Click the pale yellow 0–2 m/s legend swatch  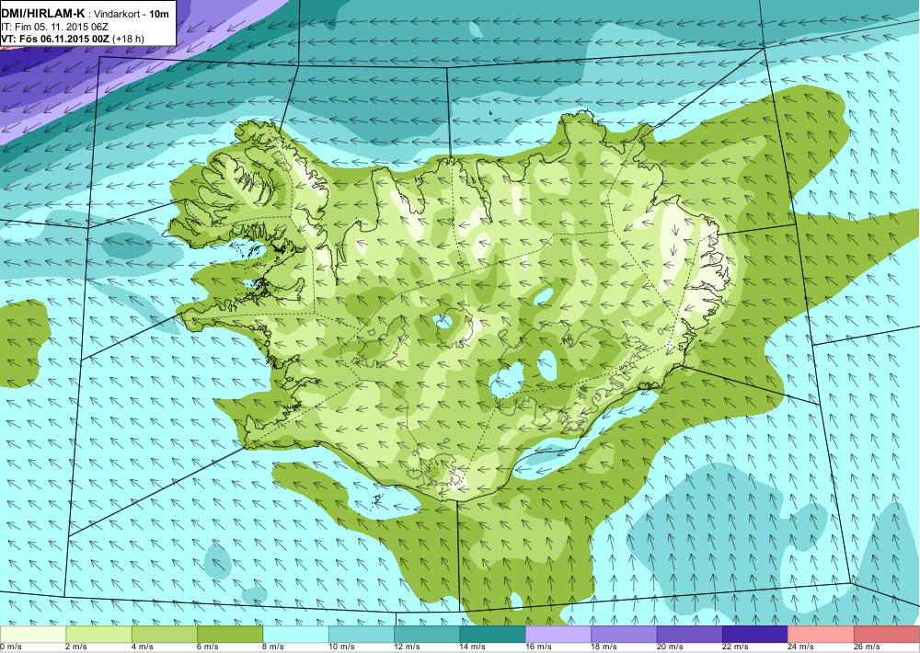pos(33,635)
